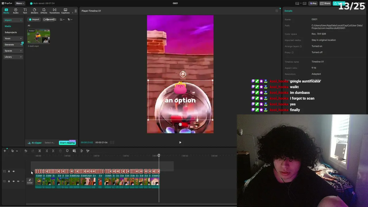Open the Transitions panel
Screen dimensions: 368x207
click(x=54, y=11)
